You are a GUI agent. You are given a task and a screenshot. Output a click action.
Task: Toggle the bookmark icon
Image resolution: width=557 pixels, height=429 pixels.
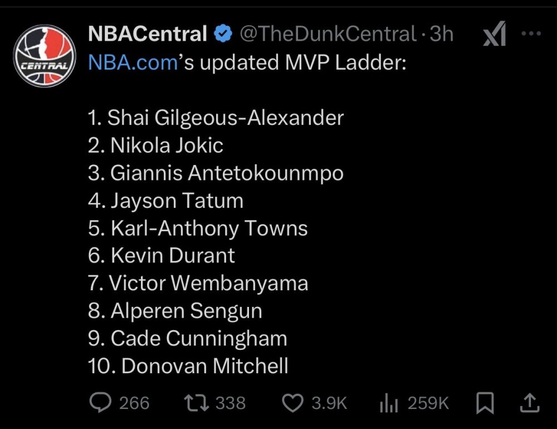pos(485,403)
